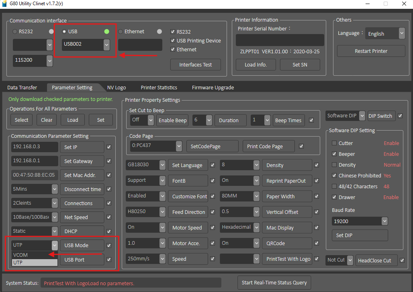Click the Ethernet address input field
This screenshot has height=292, width=413.
[x=140, y=44]
